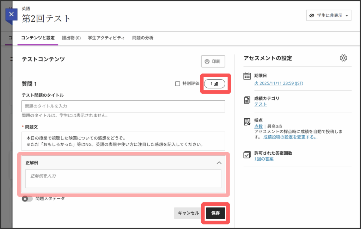The image size is (361, 229).
Task: Click the 問題のタイトルを入力 title field
Action: click(123, 106)
